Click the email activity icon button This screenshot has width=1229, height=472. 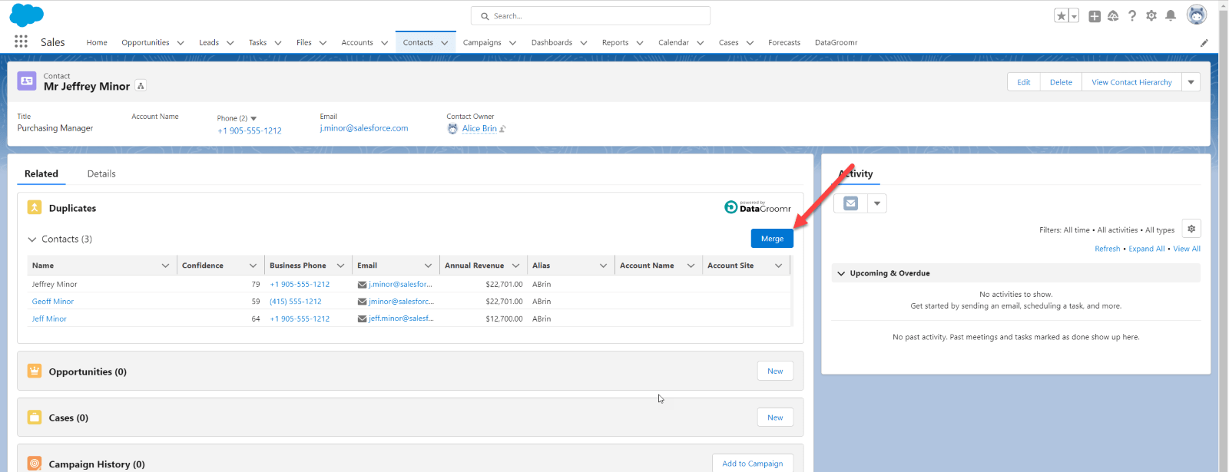850,203
